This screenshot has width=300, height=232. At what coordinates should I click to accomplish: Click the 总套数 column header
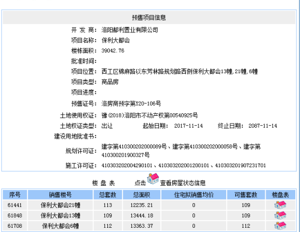click(107, 195)
